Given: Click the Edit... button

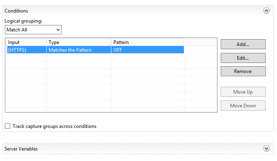Looking at the screenshot, I should click(243, 58).
